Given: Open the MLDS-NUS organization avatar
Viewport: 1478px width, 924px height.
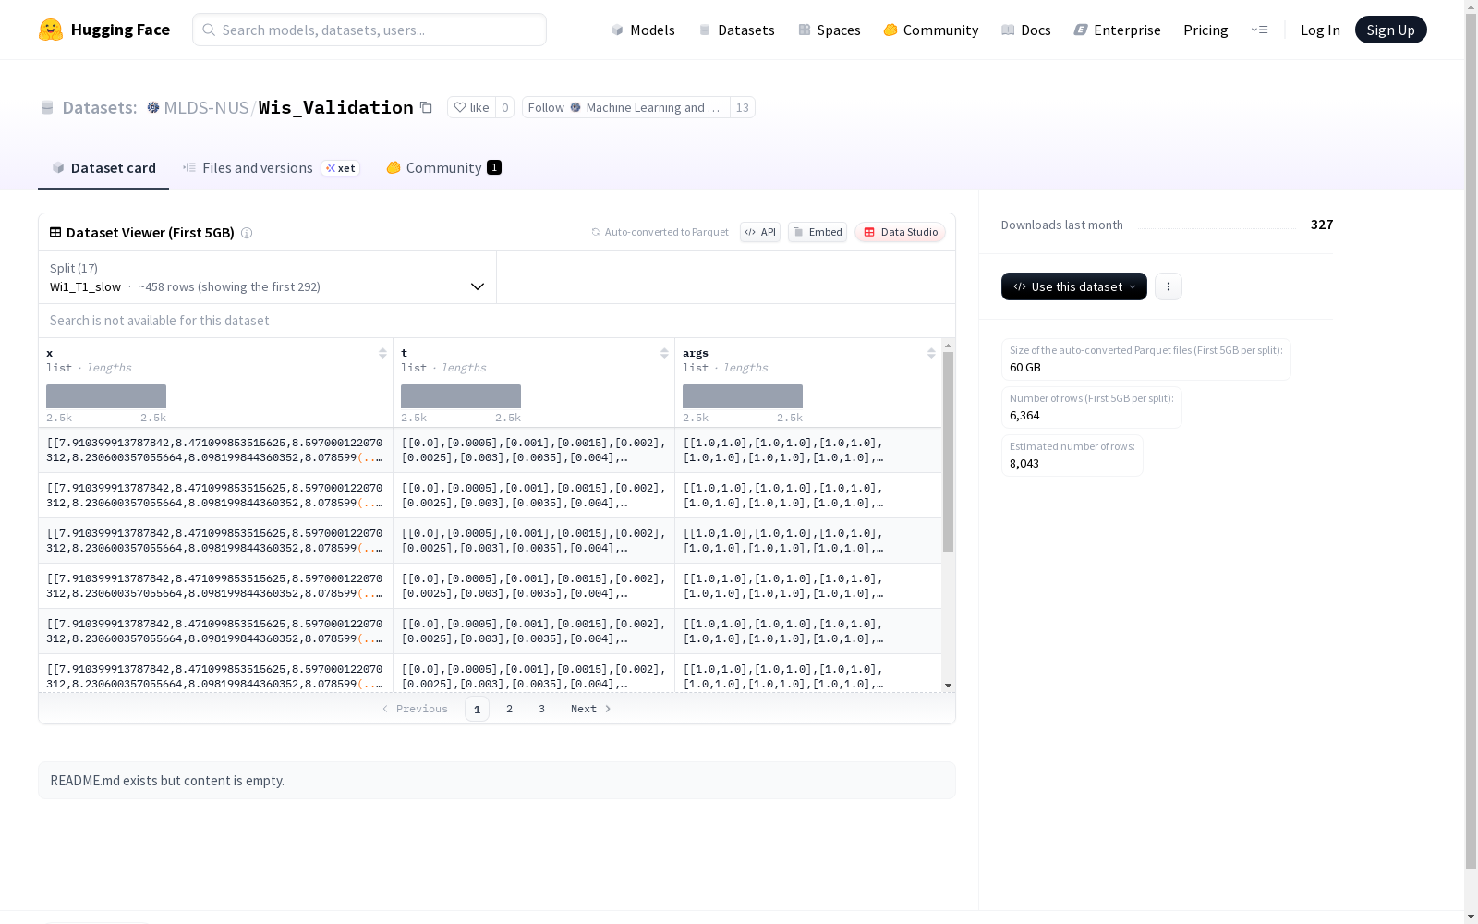Looking at the screenshot, I should 153,107.
